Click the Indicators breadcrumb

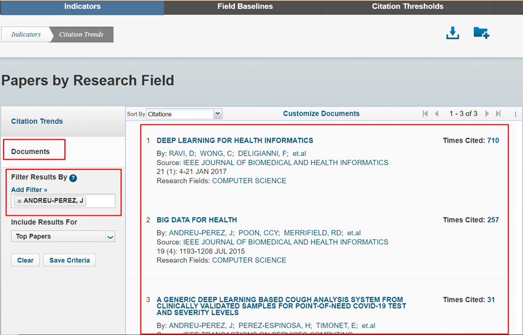[26, 34]
